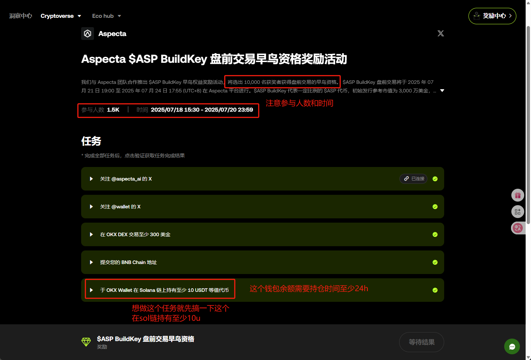531x360 pixels.
Task: Click the Aspecta project name
Action: 112,34
